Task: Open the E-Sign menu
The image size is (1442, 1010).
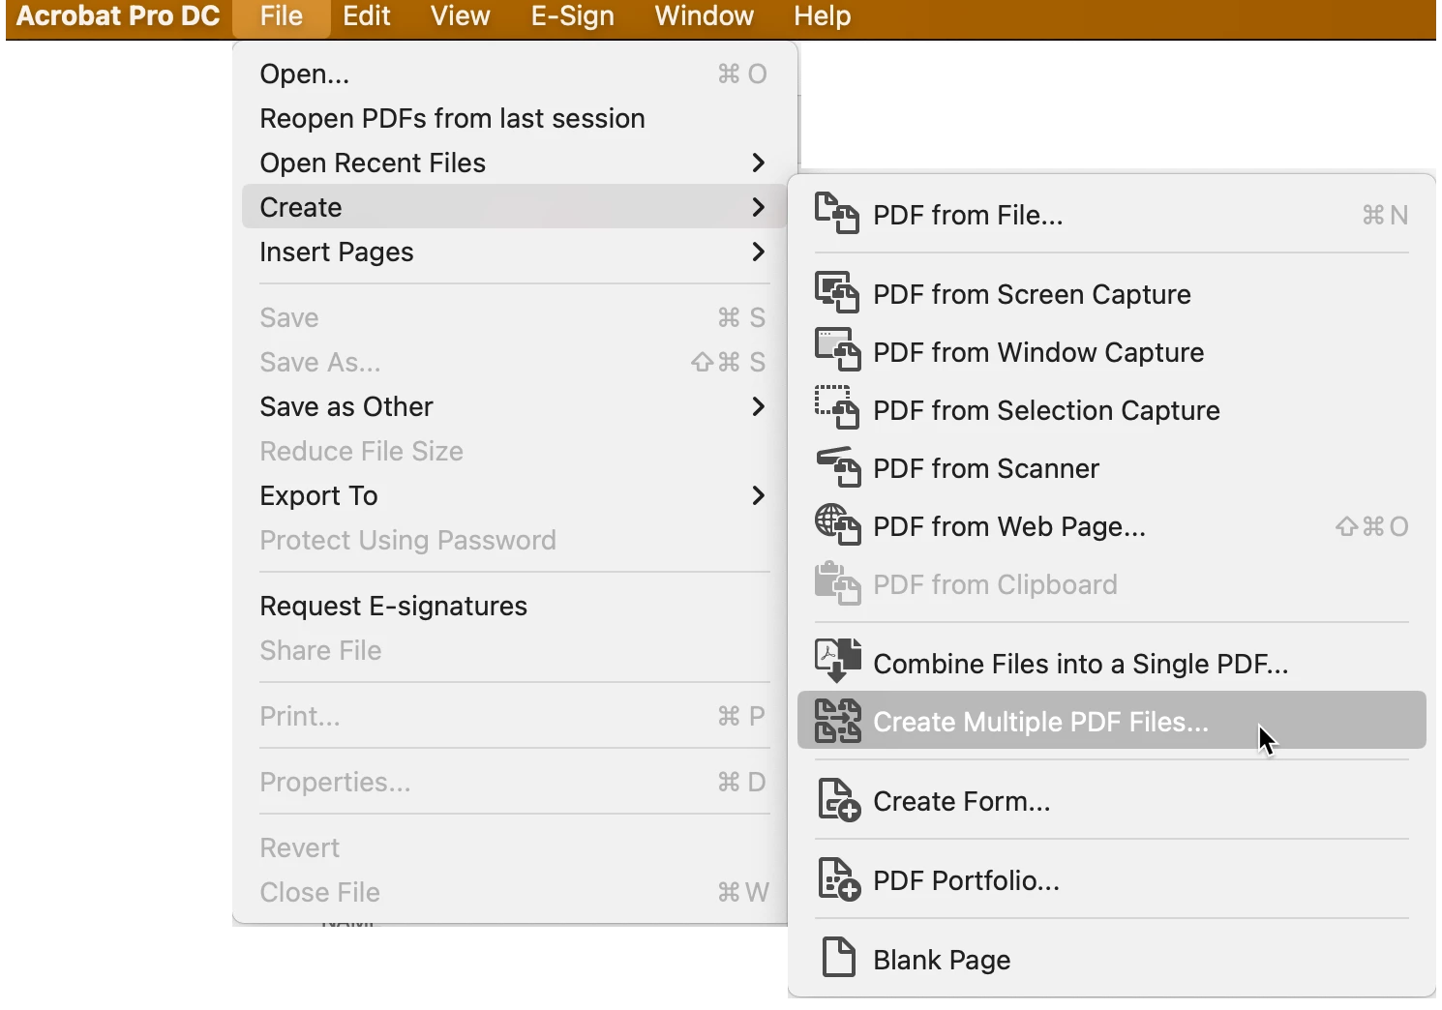Action: tap(573, 16)
